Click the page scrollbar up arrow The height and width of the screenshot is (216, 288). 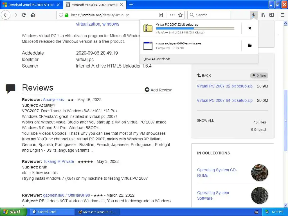(x=286, y=23)
